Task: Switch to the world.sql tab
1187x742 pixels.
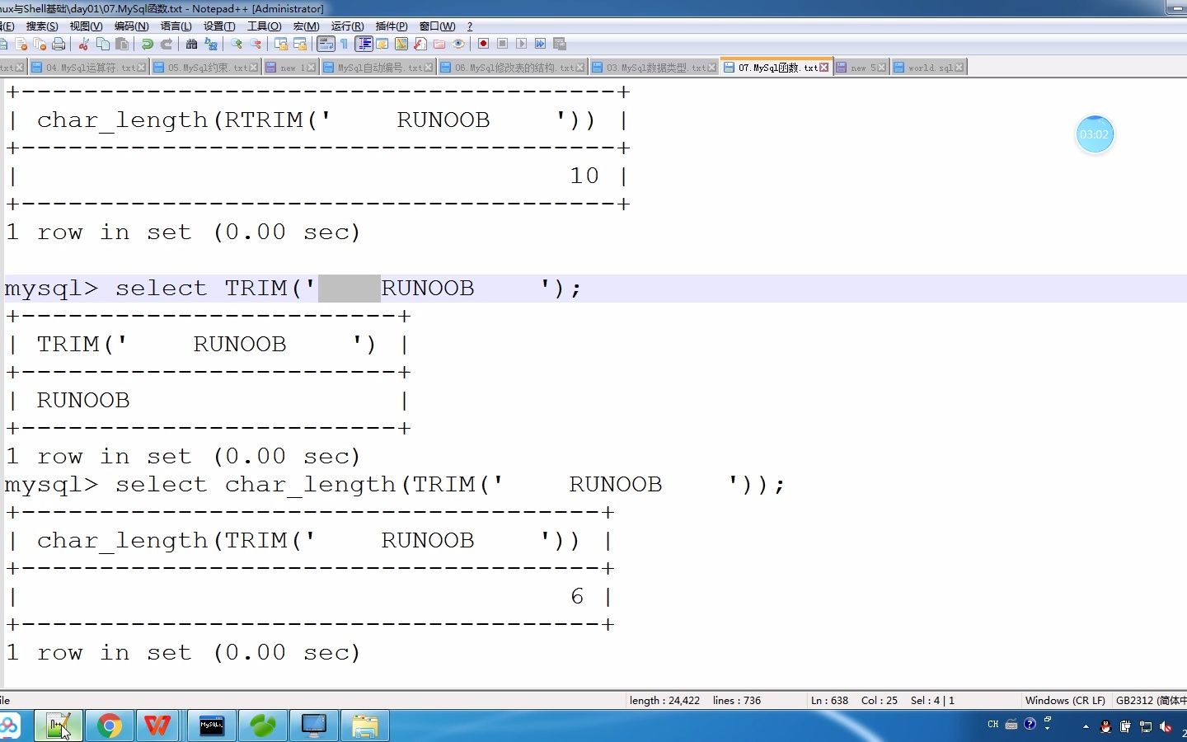Action: tap(927, 67)
